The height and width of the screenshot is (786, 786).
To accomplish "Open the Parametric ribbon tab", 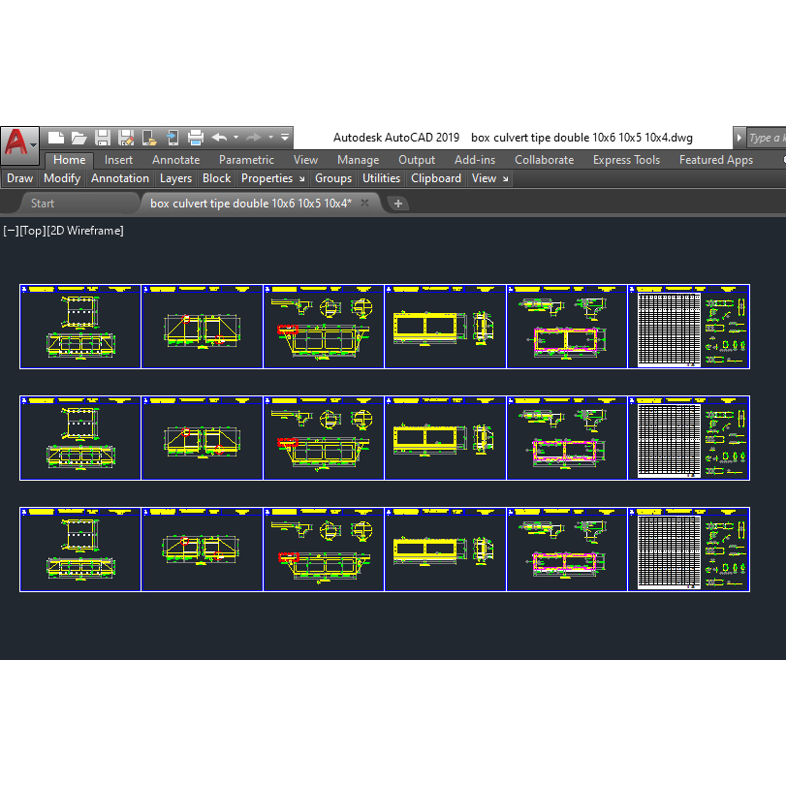I will pos(246,160).
